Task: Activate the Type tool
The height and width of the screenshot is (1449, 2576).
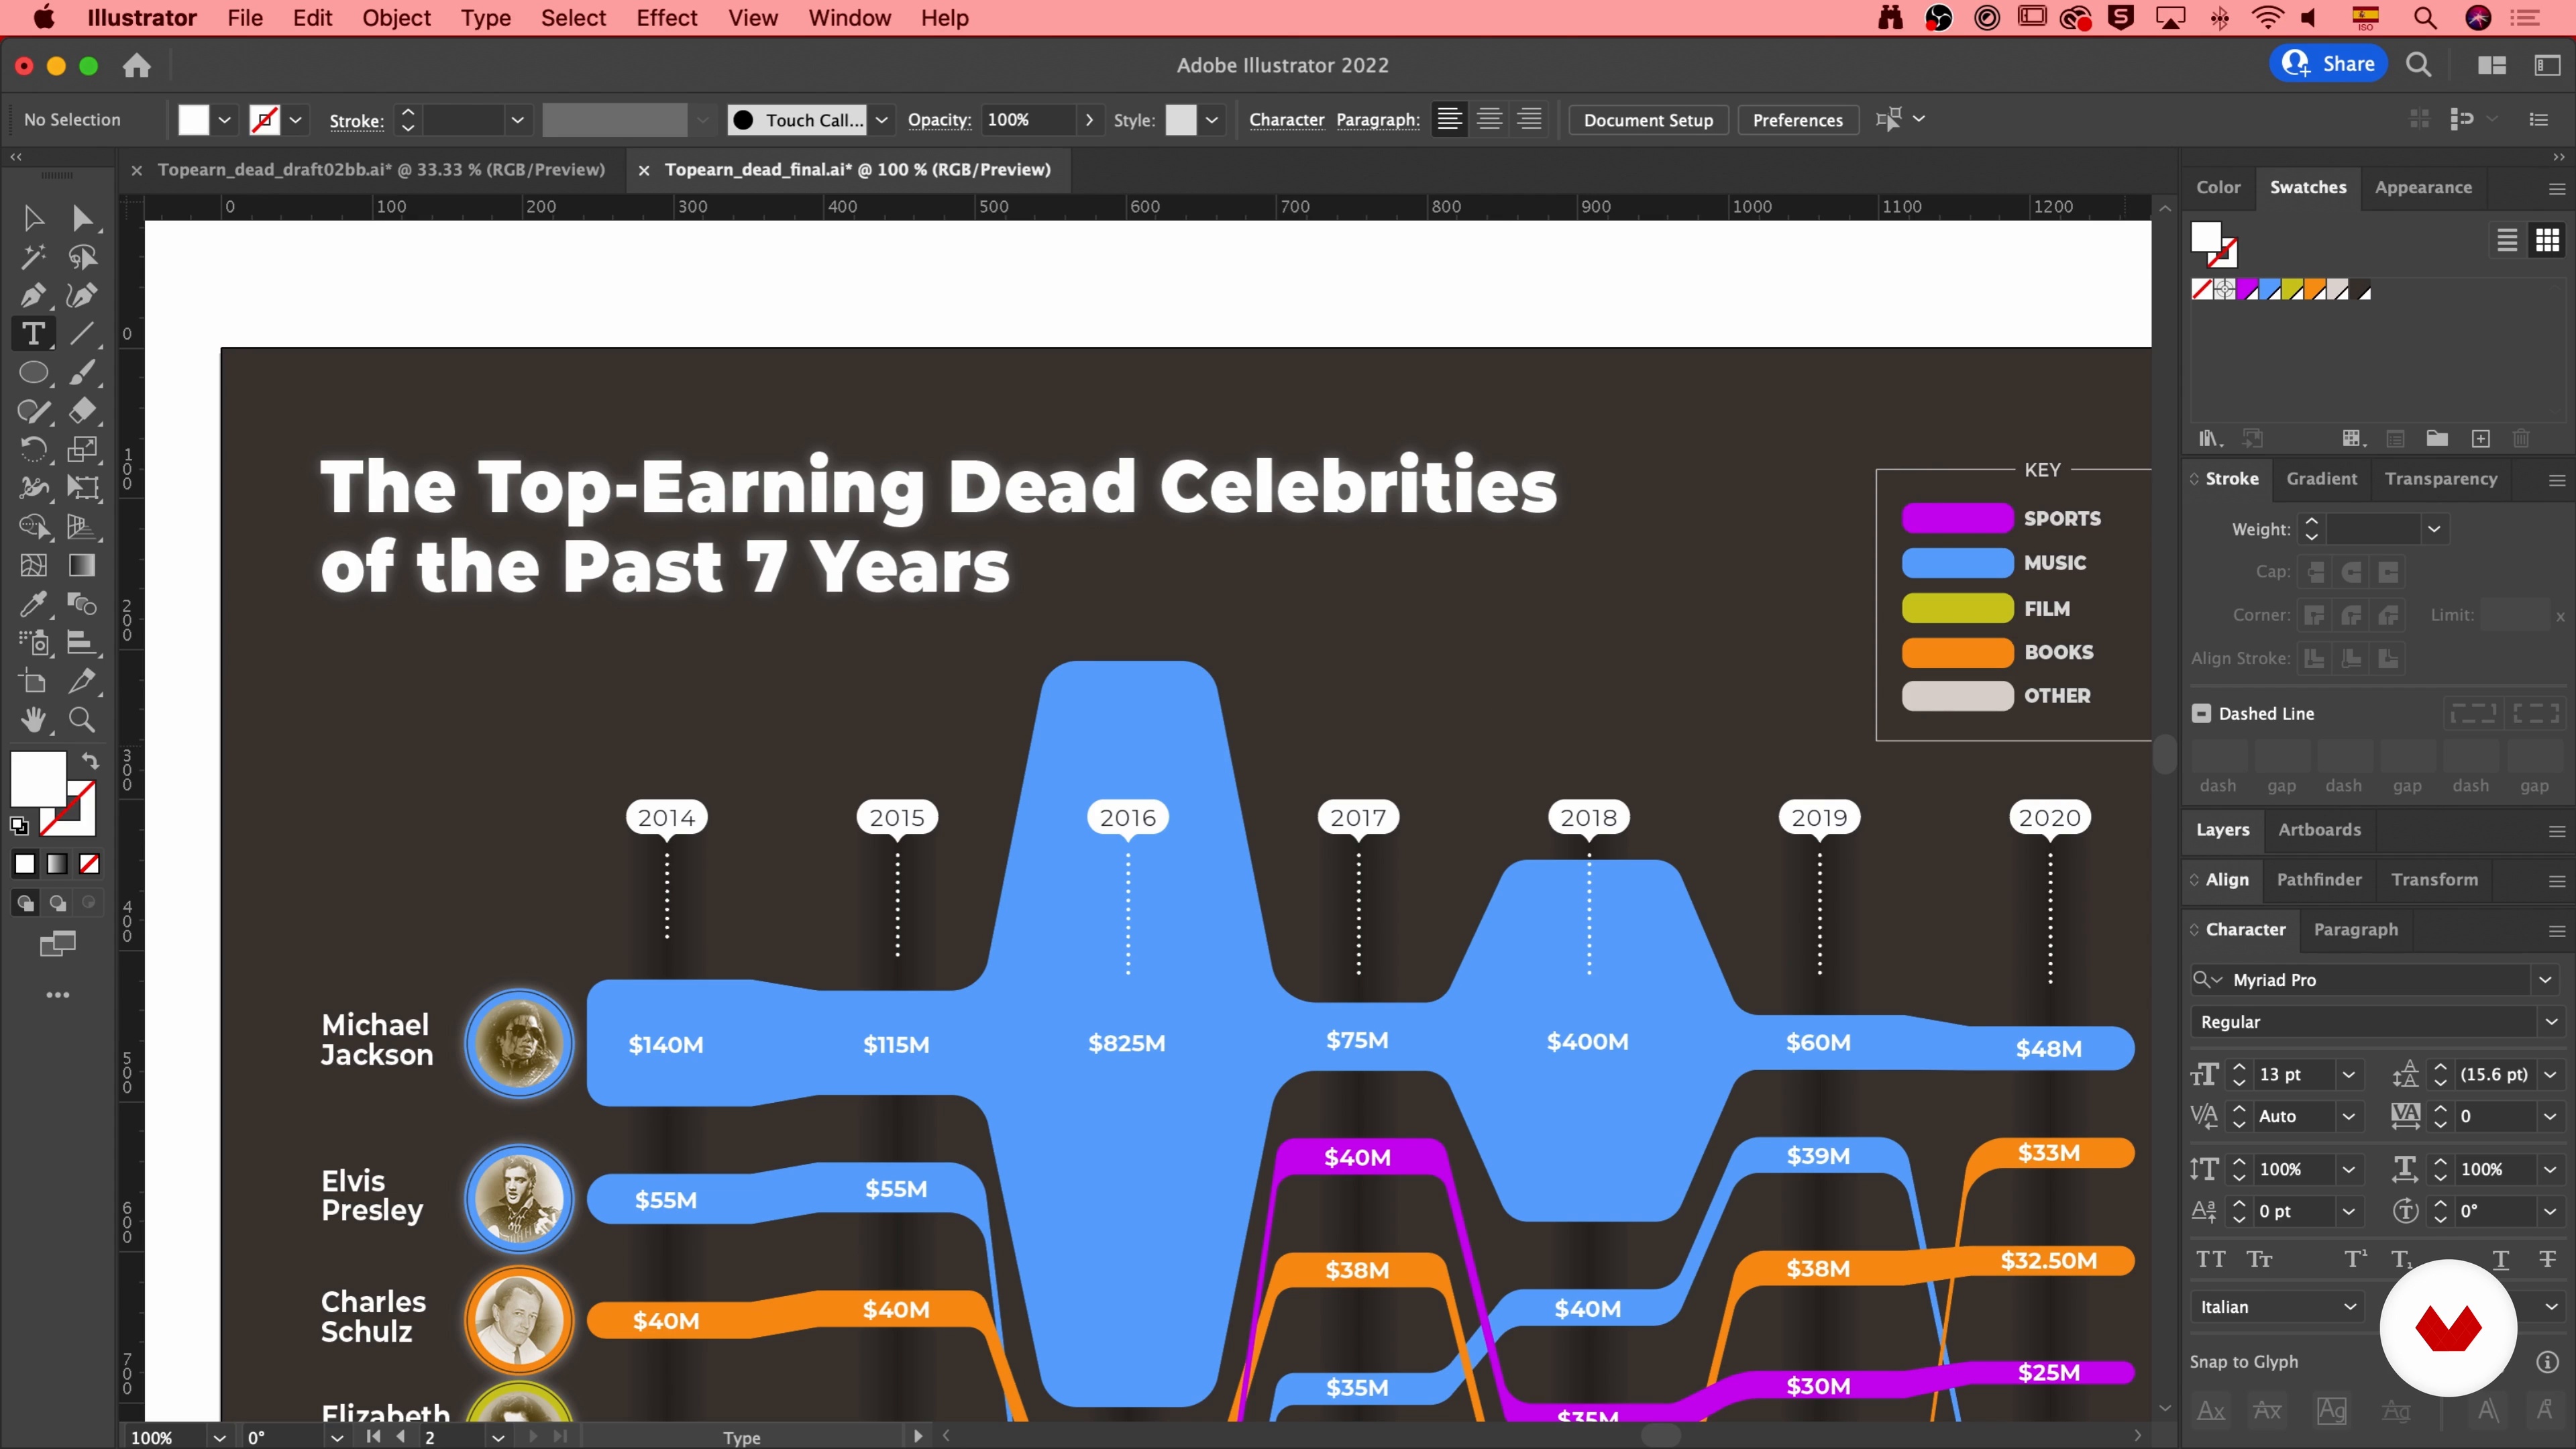Action: 33,333
